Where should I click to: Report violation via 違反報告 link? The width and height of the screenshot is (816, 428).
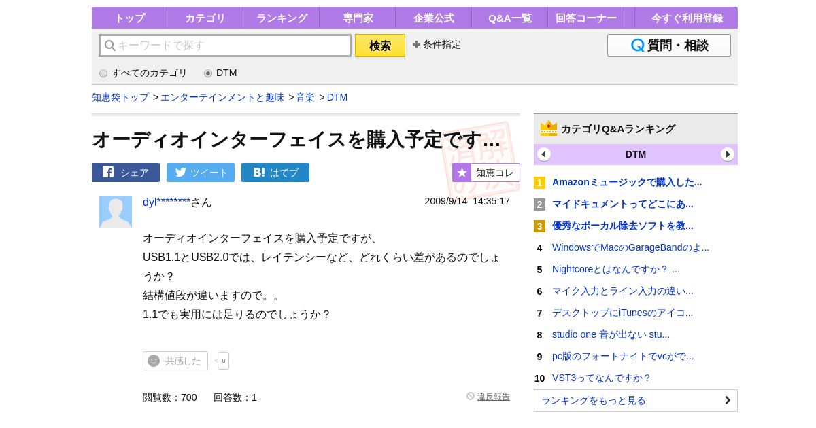494,397
